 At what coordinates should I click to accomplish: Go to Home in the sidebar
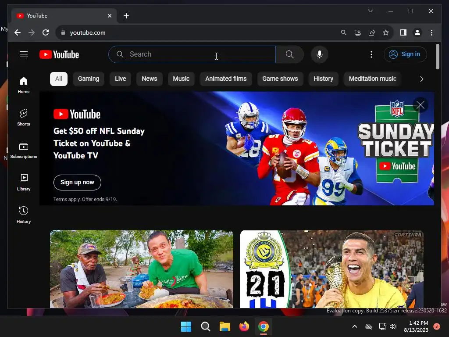[x=24, y=85]
